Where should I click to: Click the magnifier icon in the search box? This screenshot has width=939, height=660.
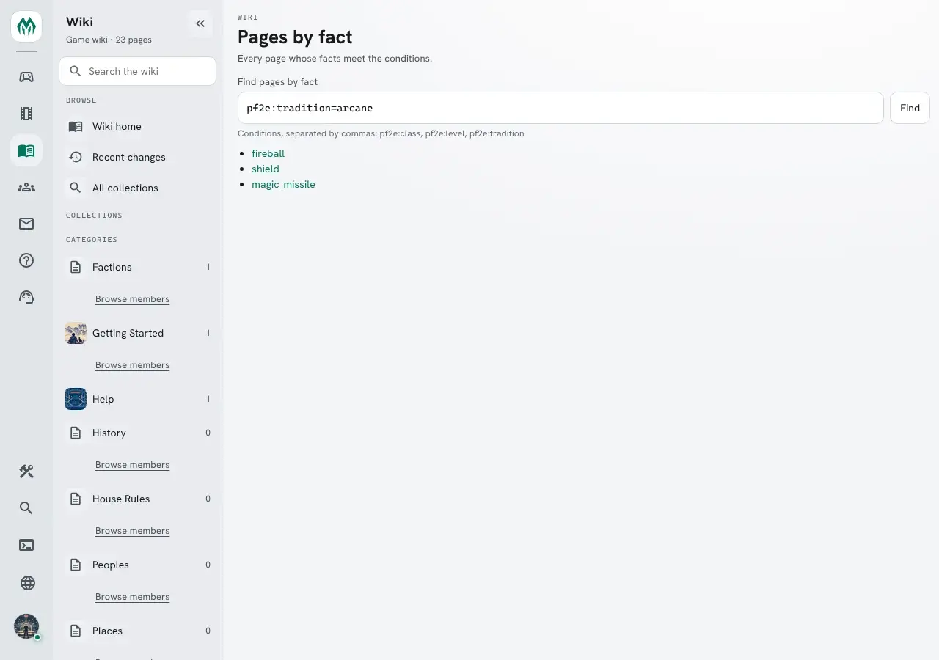75,71
